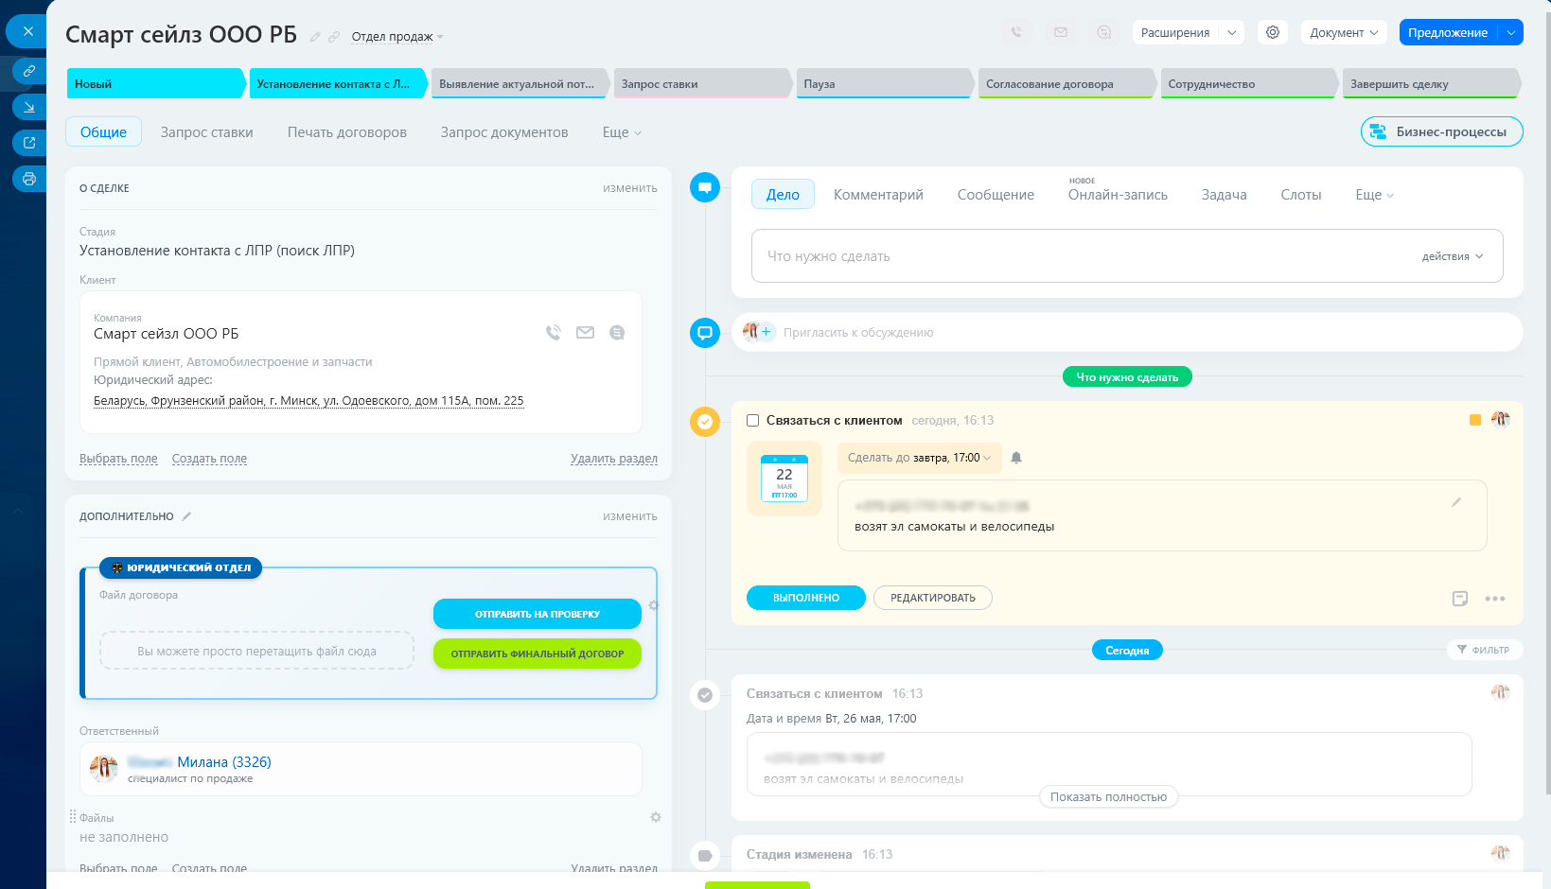Click timeline activity blue message icon
This screenshot has width=1551, height=889.
point(705,187)
